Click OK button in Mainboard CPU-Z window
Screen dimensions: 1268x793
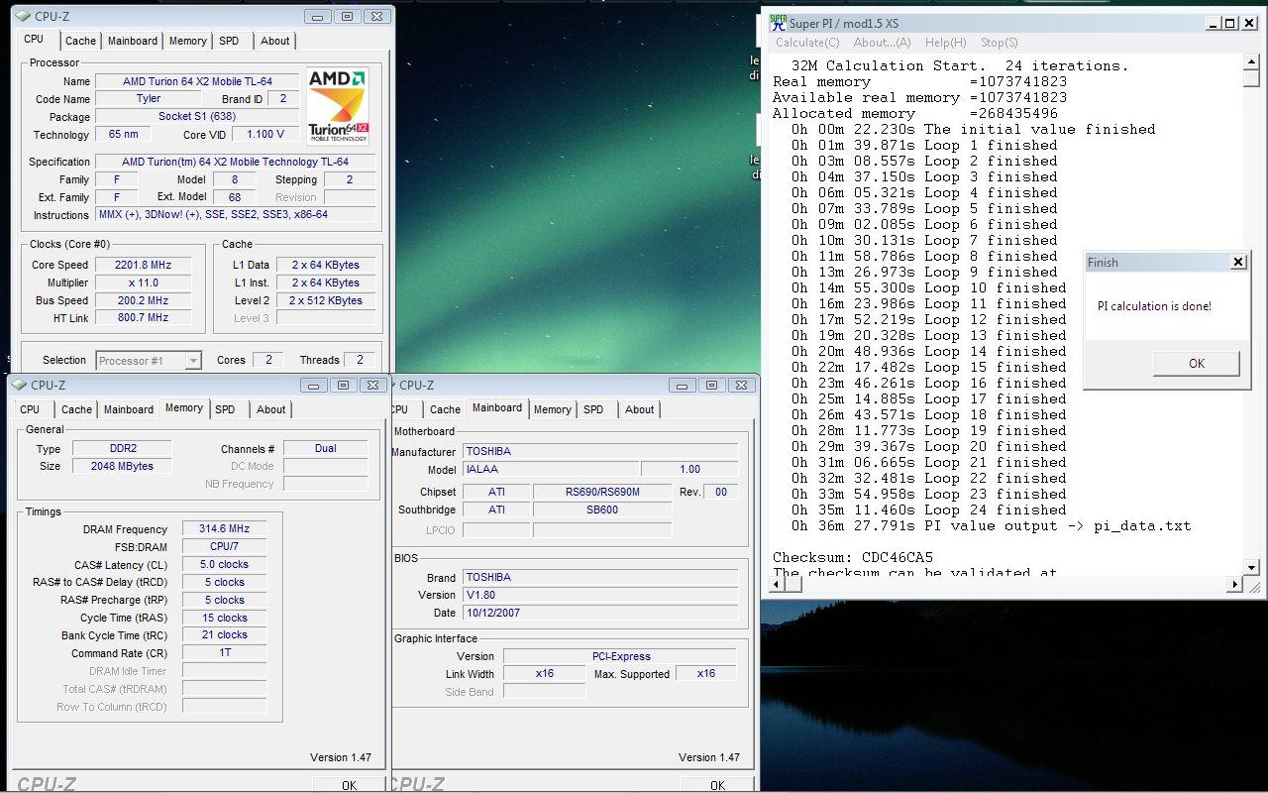point(717,785)
